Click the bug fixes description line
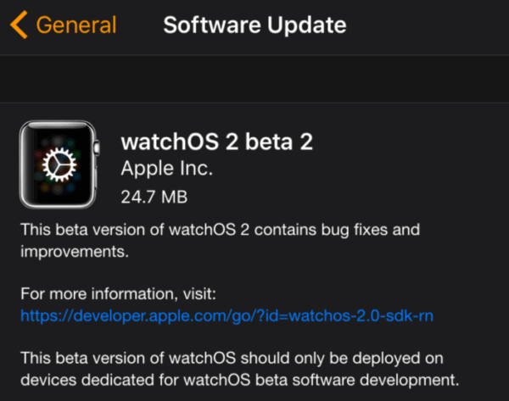This screenshot has height=401, width=509. [221, 231]
